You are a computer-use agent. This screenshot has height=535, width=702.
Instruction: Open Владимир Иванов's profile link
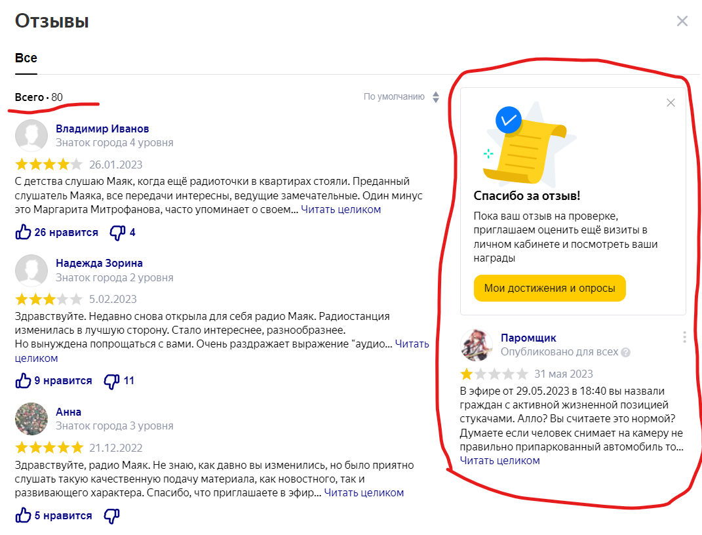coord(102,129)
